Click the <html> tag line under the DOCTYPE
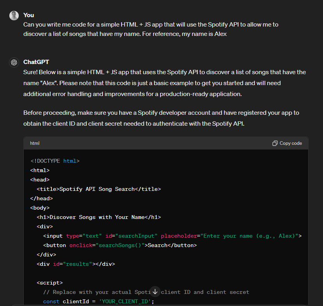 pyautogui.click(x=40, y=171)
